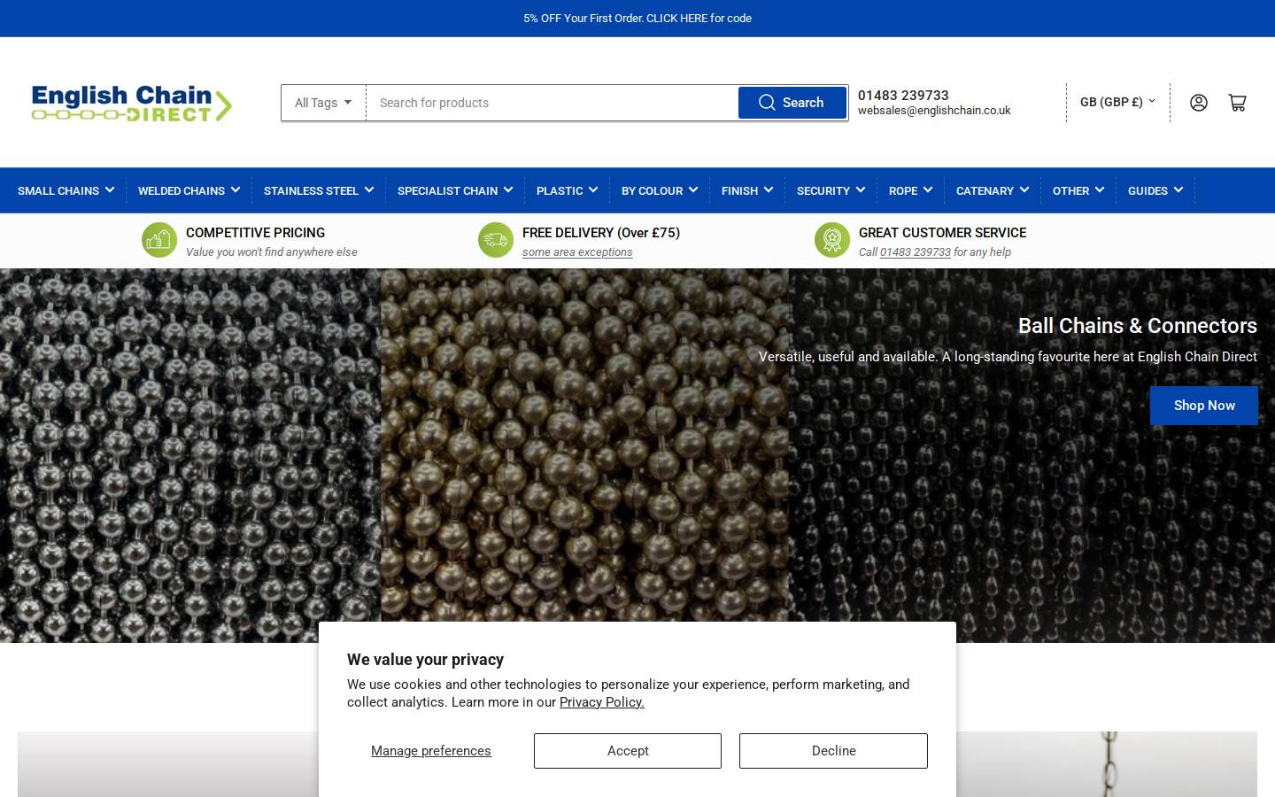Image resolution: width=1275 pixels, height=797 pixels.
Task: Click the GREAT CUSTOMER SERVICE text
Action: coord(942,233)
